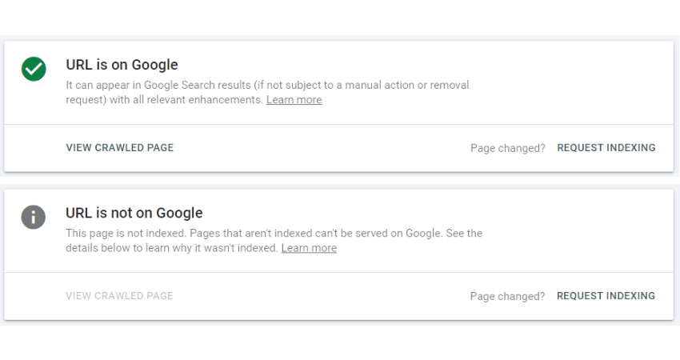
Task: Click divider line in 'URL is on Google' card
Action: tap(338, 125)
